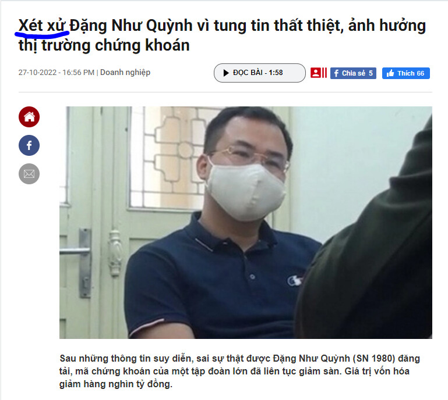Click the share count number 5

coord(371,73)
